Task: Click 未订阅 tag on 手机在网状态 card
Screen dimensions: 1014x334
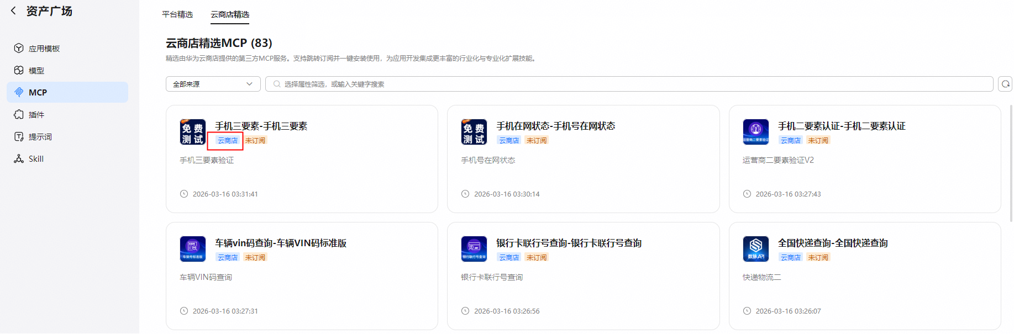Action: 537,141
